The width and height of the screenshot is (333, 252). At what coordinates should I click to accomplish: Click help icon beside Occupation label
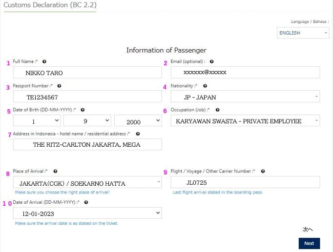(217, 110)
